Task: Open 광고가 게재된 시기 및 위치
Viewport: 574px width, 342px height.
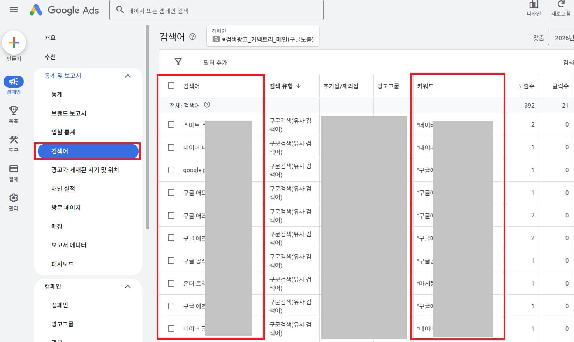Action: 85,170
